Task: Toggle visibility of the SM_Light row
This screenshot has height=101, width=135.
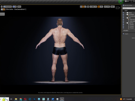Action: coord(123,21)
